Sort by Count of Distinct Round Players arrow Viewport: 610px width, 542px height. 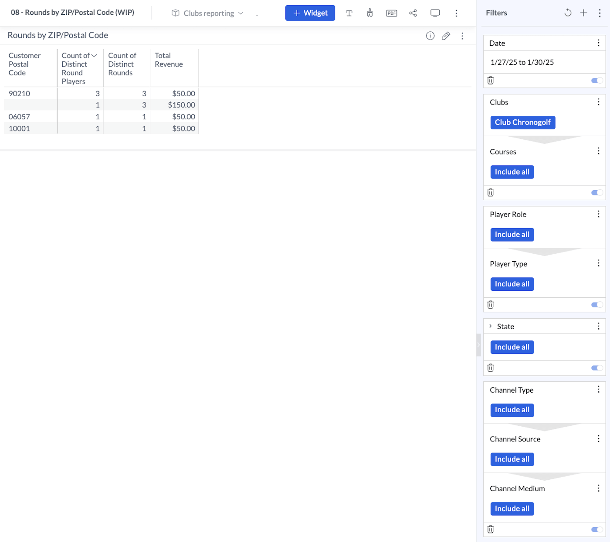point(94,56)
